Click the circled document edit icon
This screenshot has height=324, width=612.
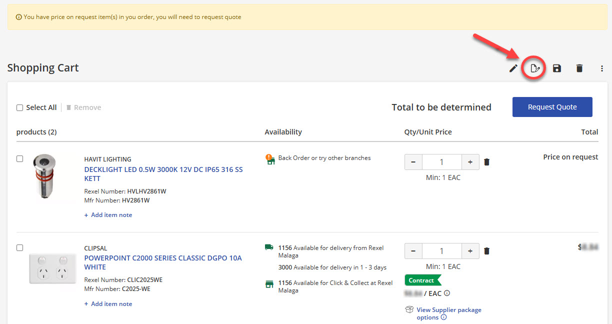[534, 68]
